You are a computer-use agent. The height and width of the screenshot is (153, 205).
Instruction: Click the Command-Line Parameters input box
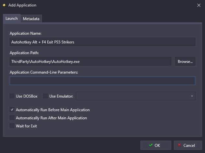(x=102, y=81)
